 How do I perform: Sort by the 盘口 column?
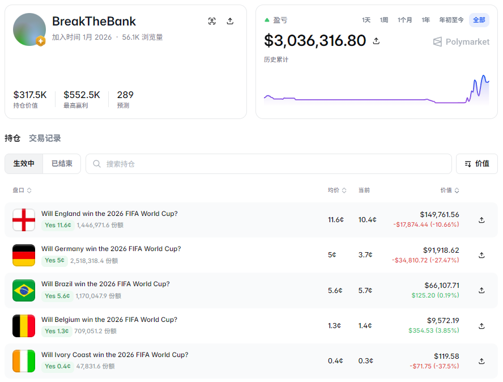[x=22, y=190]
